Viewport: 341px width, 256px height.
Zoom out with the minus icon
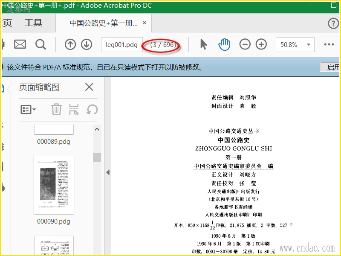point(245,44)
